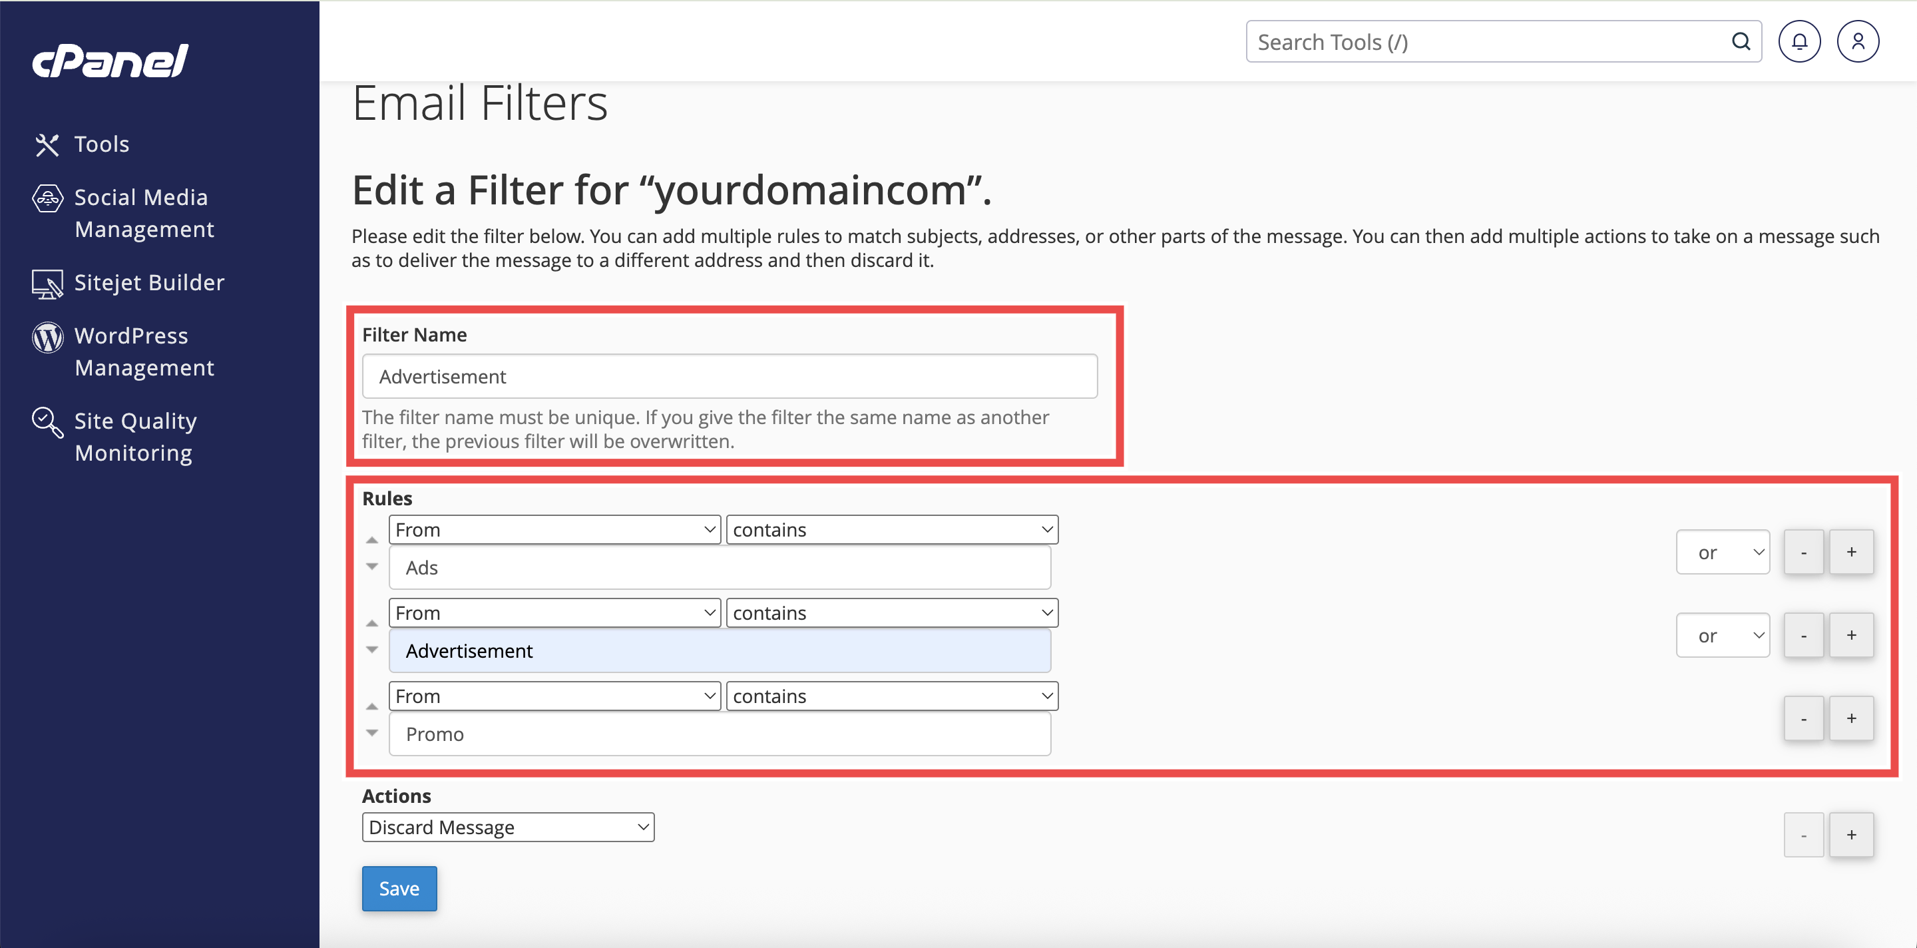Viewport: 1917px width, 948px height.
Task: Open Sitejet Builder in the sidebar
Action: 149,283
